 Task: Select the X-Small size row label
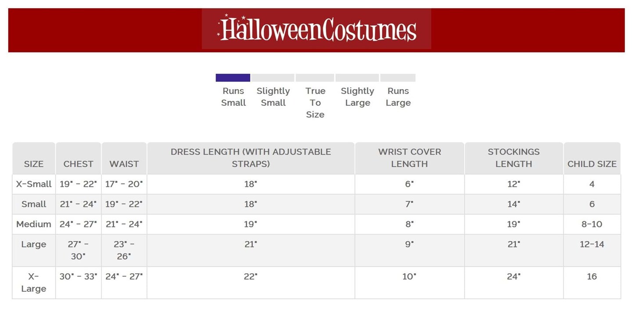(x=34, y=184)
